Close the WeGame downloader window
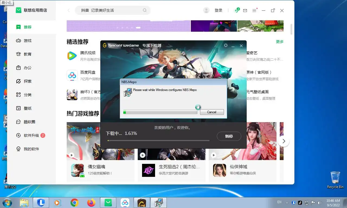347x208 pixels. pos(241,46)
